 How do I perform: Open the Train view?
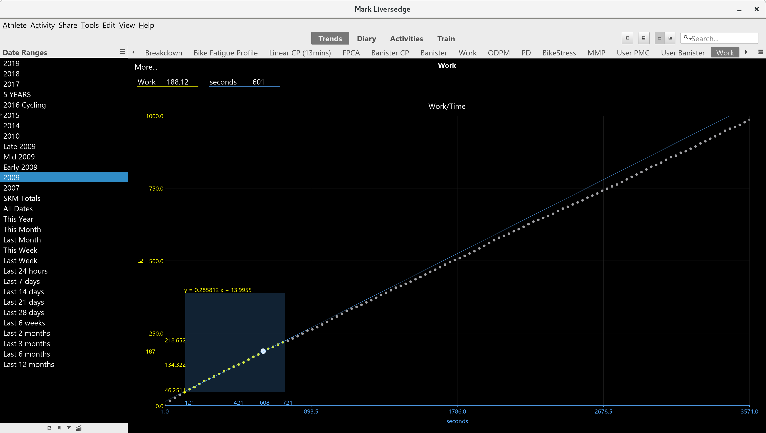[446, 39]
